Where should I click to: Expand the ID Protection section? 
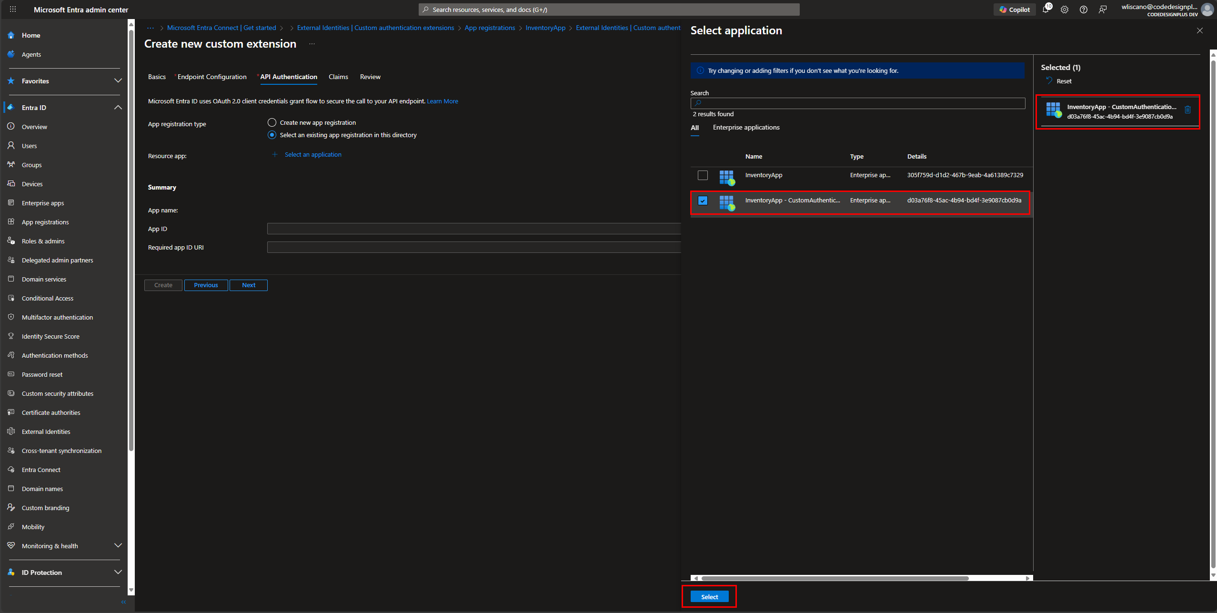pyautogui.click(x=118, y=573)
